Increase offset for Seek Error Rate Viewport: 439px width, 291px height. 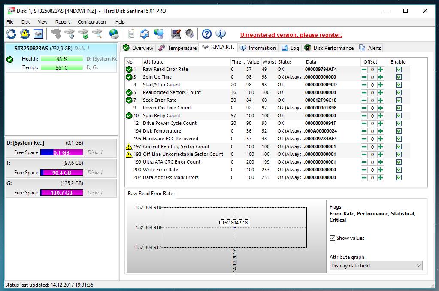[380, 100]
